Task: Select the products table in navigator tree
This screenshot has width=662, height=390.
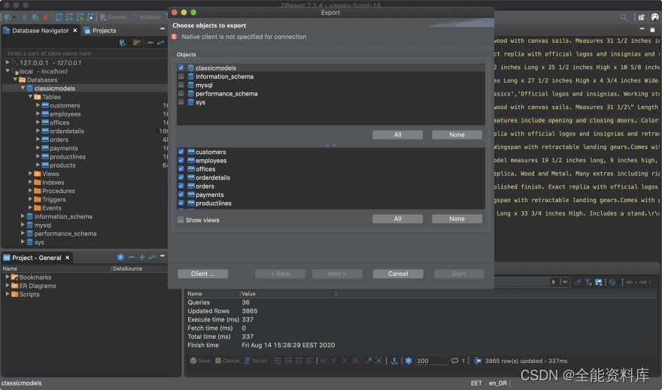Action: 62,165
